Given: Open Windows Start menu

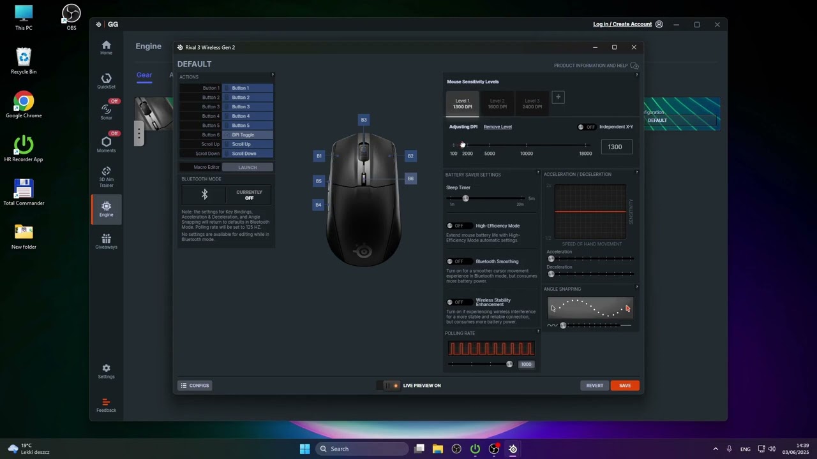Looking at the screenshot, I should click(x=304, y=449).
